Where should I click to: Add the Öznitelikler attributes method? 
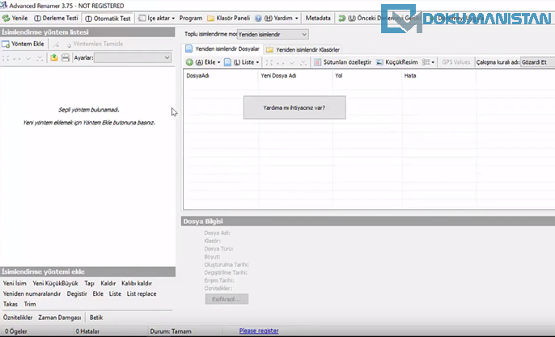click(18, 318)
